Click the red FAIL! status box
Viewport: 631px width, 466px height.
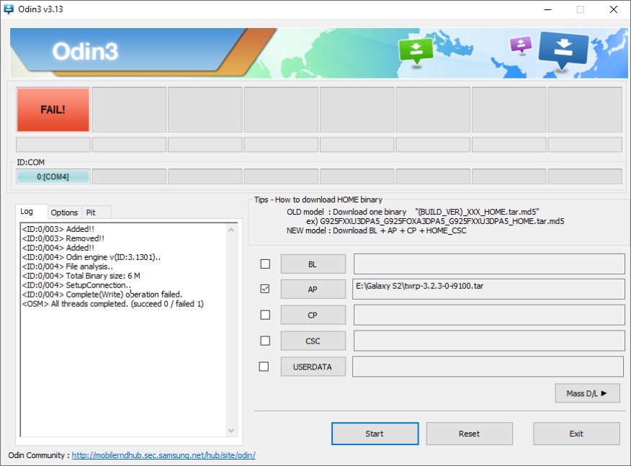click(x=53, y=110)
